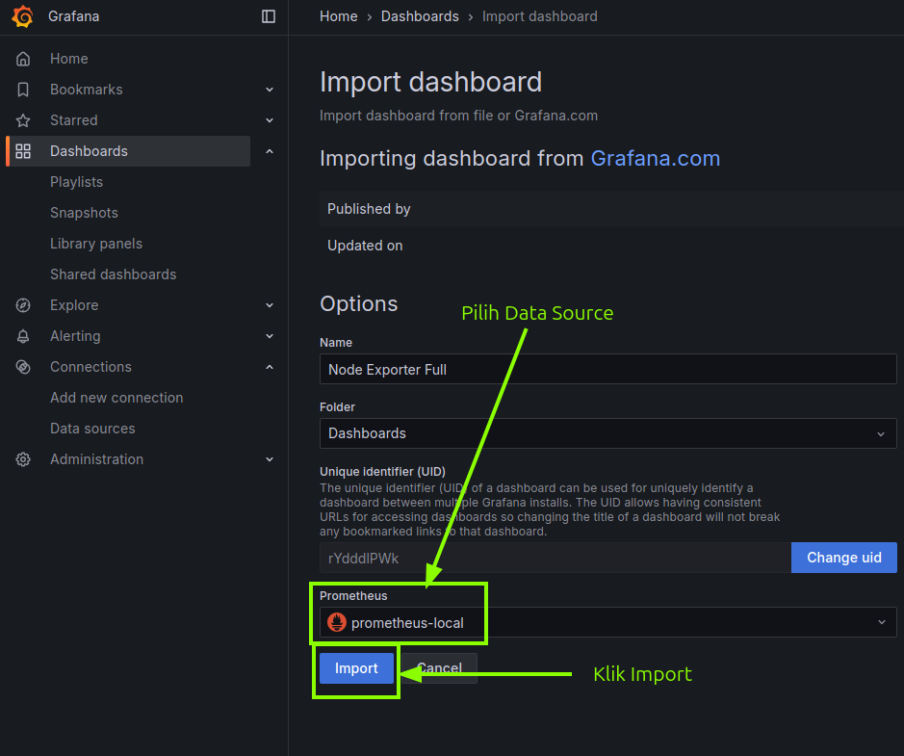Click the Explore compass icon
This screenshot has height=756, width=904.
23,305
